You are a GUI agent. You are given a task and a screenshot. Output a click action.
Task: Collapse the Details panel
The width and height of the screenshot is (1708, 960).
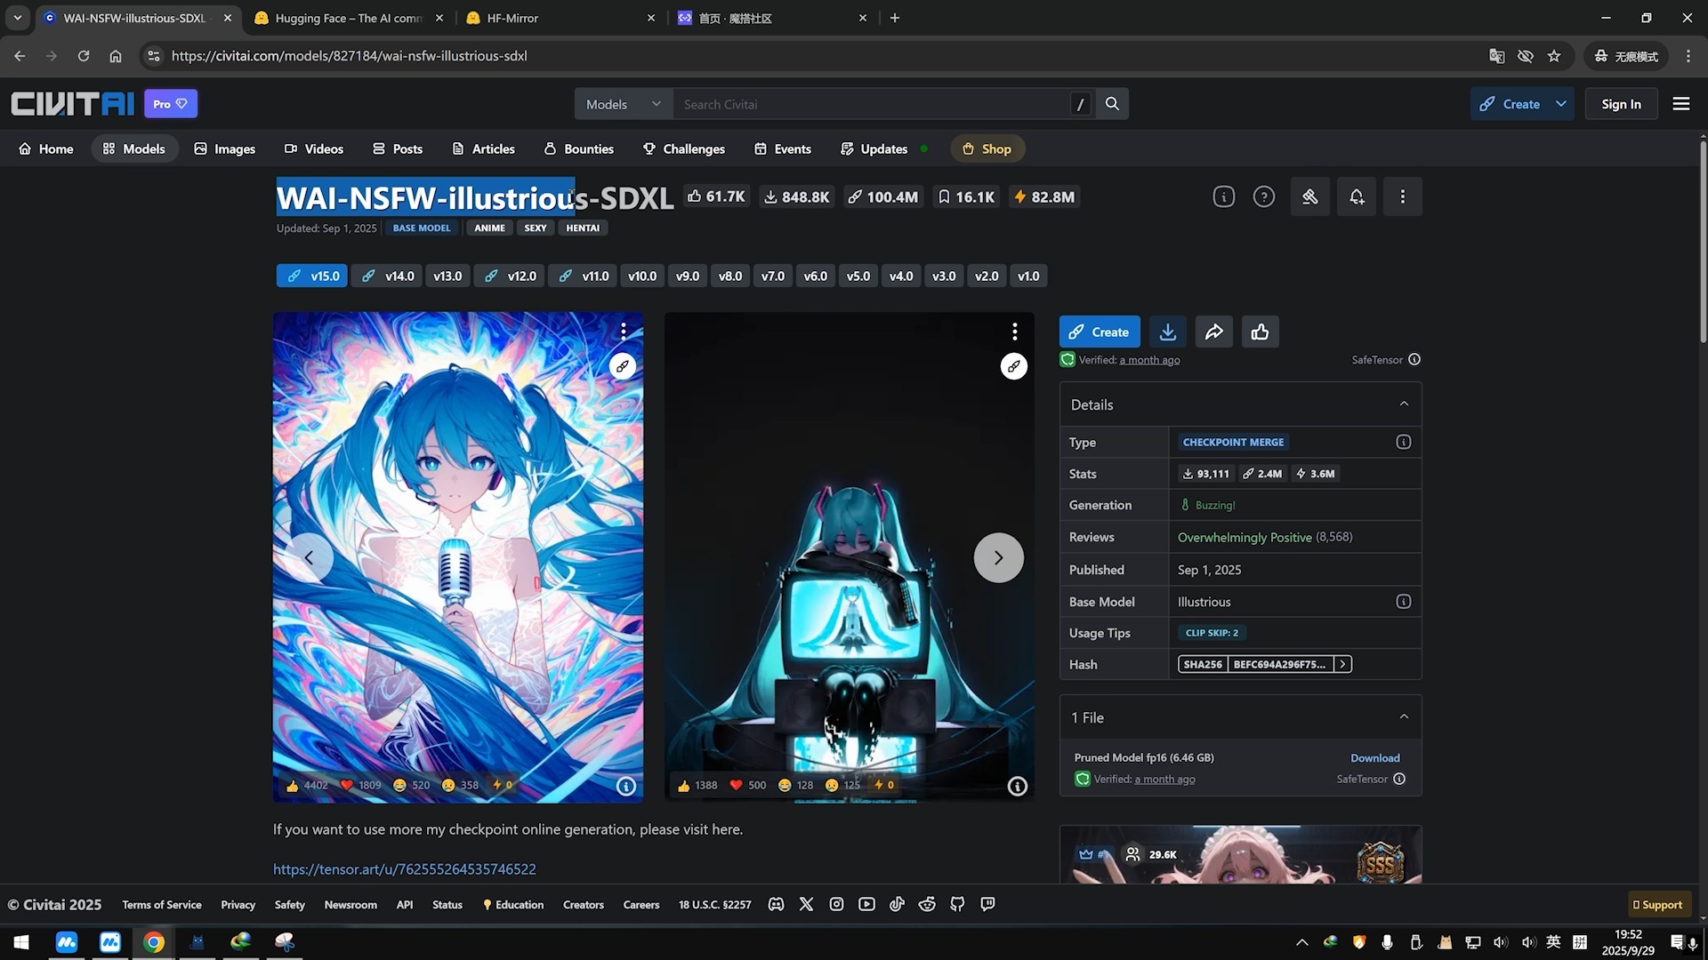point(1403,404)
